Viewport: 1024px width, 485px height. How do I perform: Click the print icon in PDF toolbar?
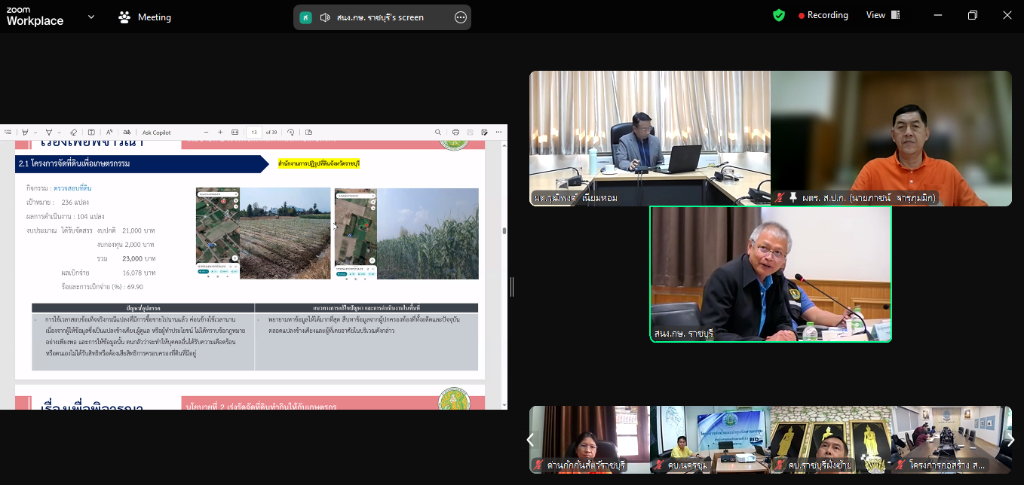455,133
